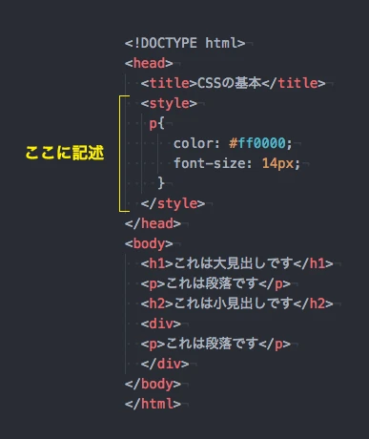Screen dimensions: 369x439
Task: Click the h1 line これは大見出しです
Action: [x=237, y=263]
